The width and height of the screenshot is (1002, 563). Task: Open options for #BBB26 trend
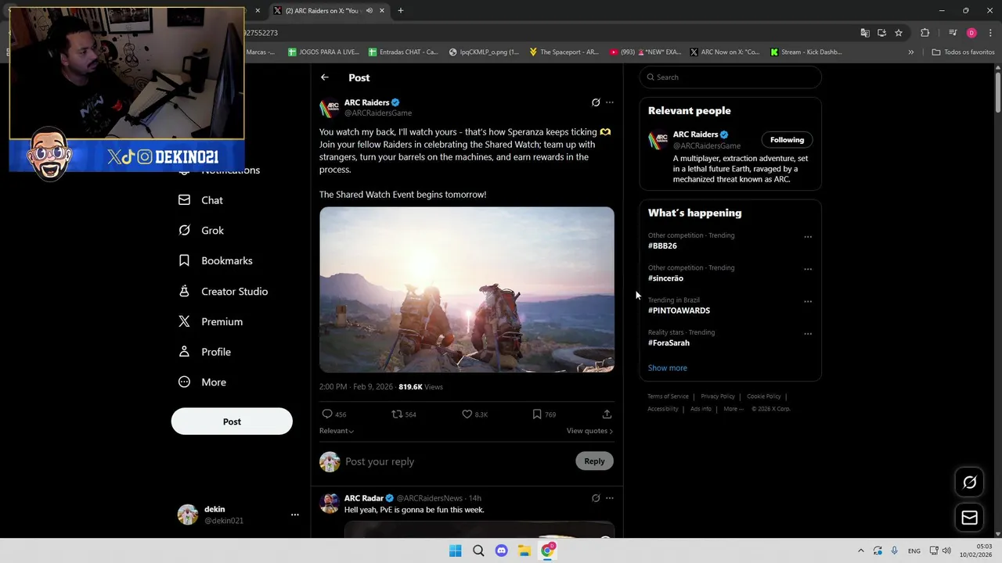point(808,237)
